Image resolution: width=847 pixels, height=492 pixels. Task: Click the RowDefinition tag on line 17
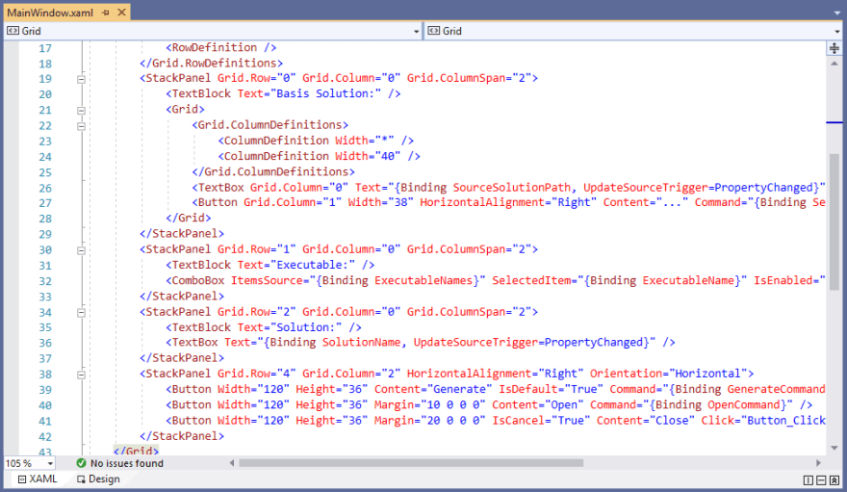(x=221, y=47)
